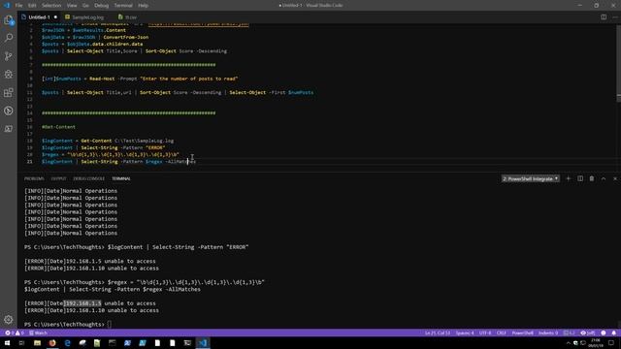621x349 pixels.
Task: Open notifications bell in status bar
Action: click(614, 333)
